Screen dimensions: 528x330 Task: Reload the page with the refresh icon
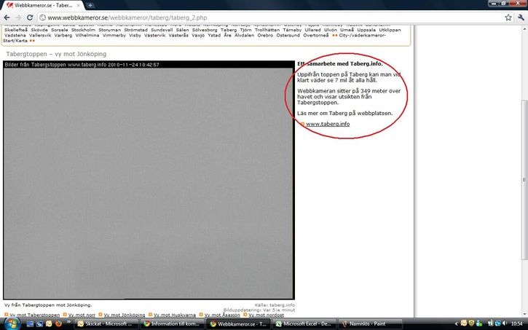click(x=30, y=17)
